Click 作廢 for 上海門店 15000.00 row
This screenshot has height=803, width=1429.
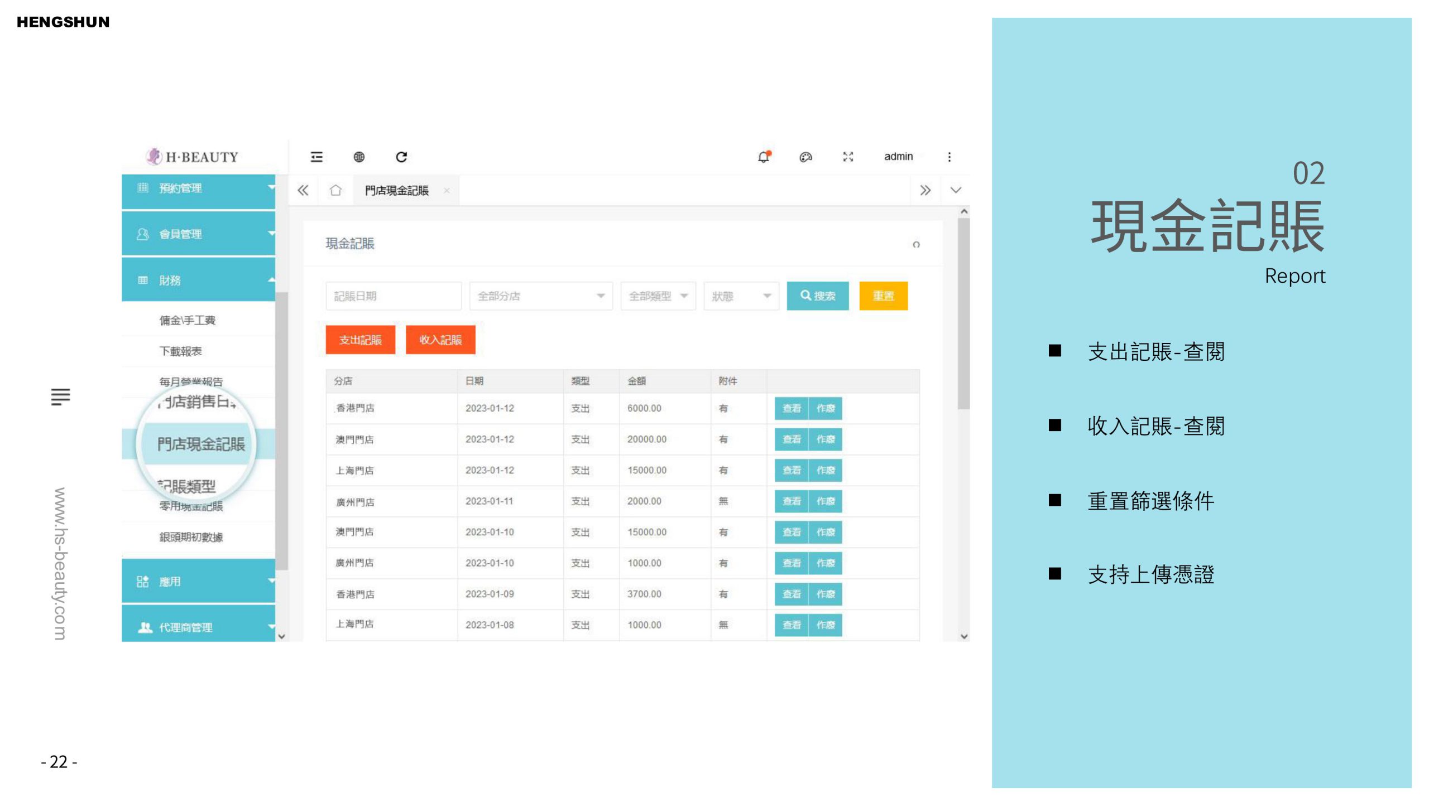(826, 470)
